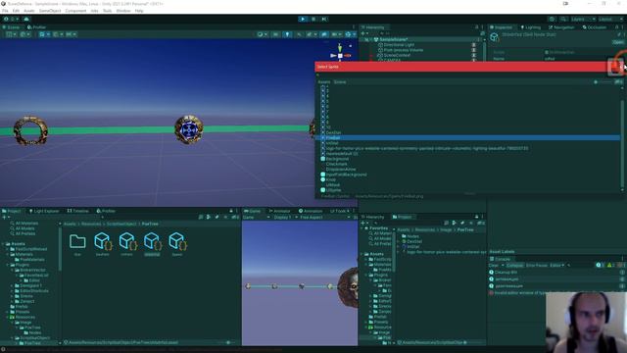627x353 pixels.
Task: Open the Layers dropdown
Action: (x=583, y=20)
